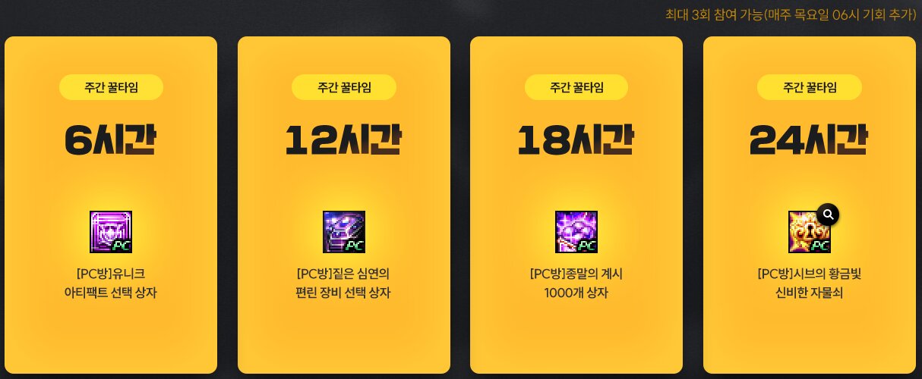The width and height of the screenshot is (922, 379).
Task: Select the 6시간 heading text
Action: pos(111,139)
